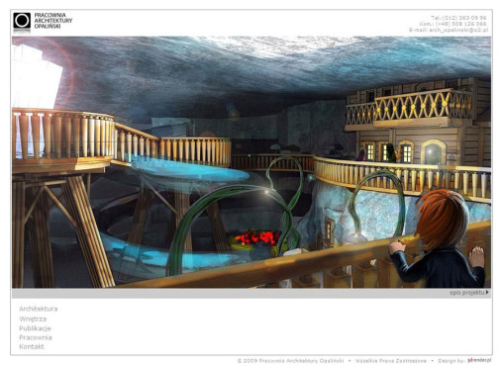Select Wnętrza in the navigation menu
503x368 pixels.
pyautogui.click(x=33, y=319)
